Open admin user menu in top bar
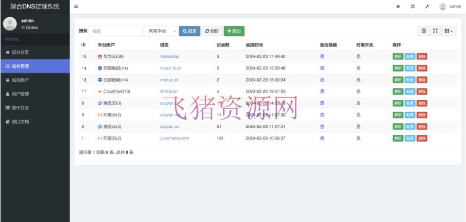466x222 pixels. tap(450, 6)
